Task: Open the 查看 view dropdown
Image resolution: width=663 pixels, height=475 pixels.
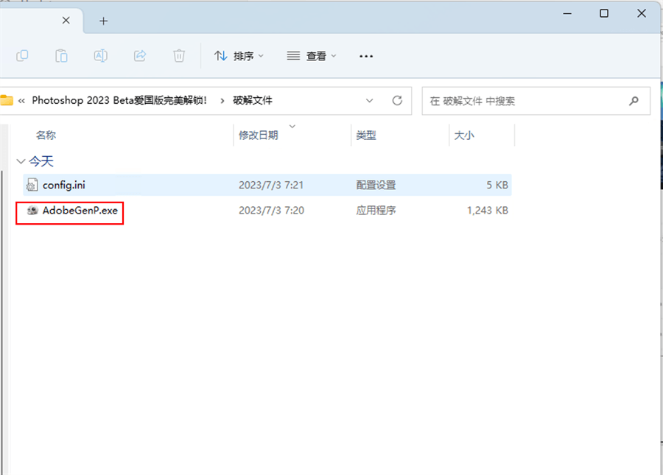Action: [x=312, y=56]
